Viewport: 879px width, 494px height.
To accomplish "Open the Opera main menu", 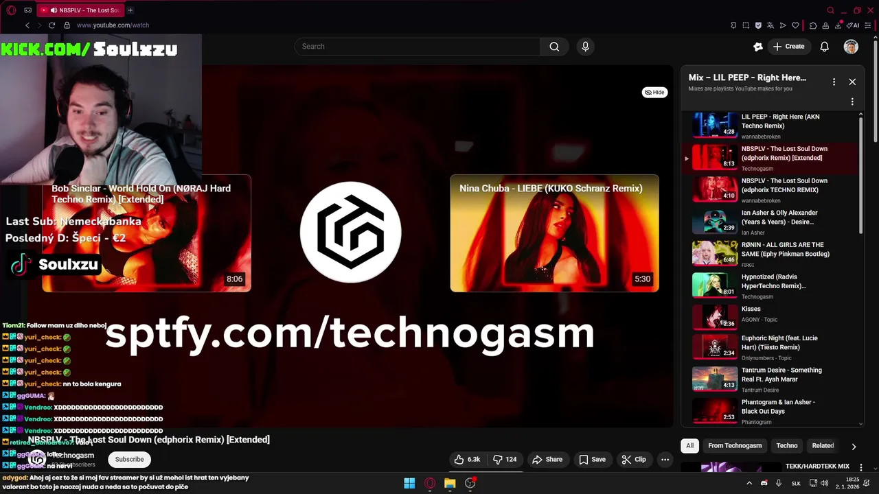I will coord(11,10).
